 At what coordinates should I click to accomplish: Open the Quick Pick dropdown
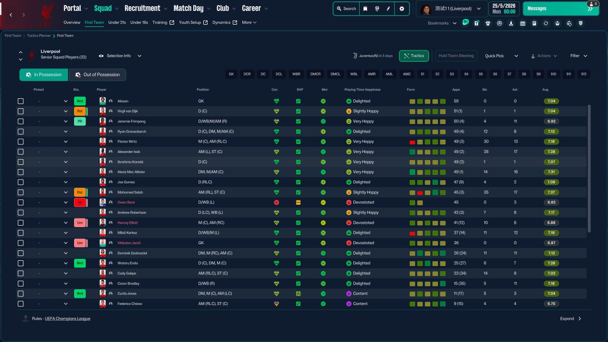(x=501, y=56)
